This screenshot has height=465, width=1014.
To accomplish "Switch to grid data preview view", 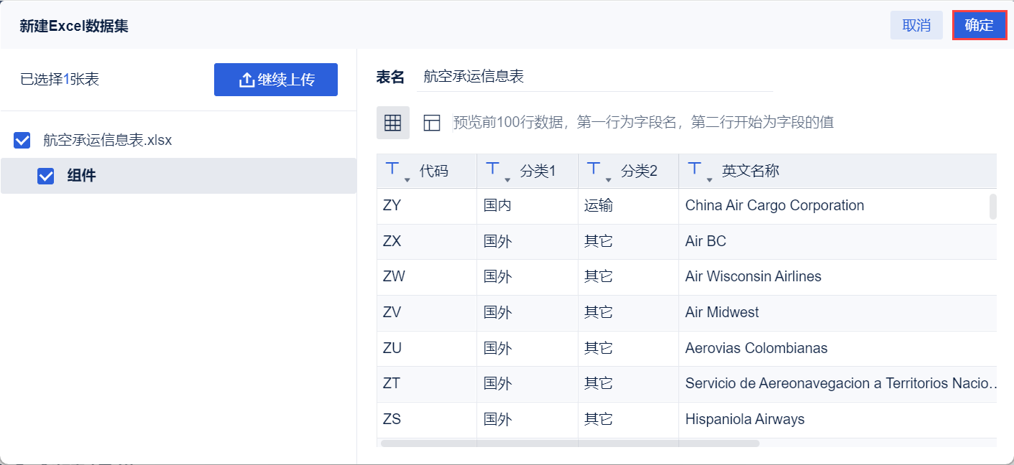I will click(x=392, y=123).
